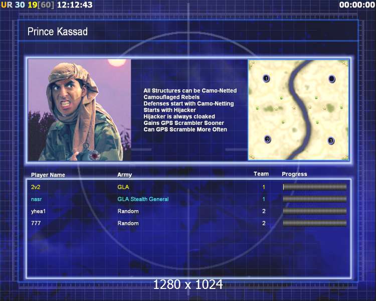Click "Can GPS Scramble More Often" line

[185, 129]
